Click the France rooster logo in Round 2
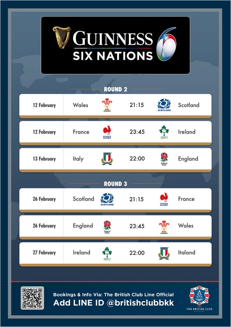This screenshot has height=327, width=231. point(107,132)
